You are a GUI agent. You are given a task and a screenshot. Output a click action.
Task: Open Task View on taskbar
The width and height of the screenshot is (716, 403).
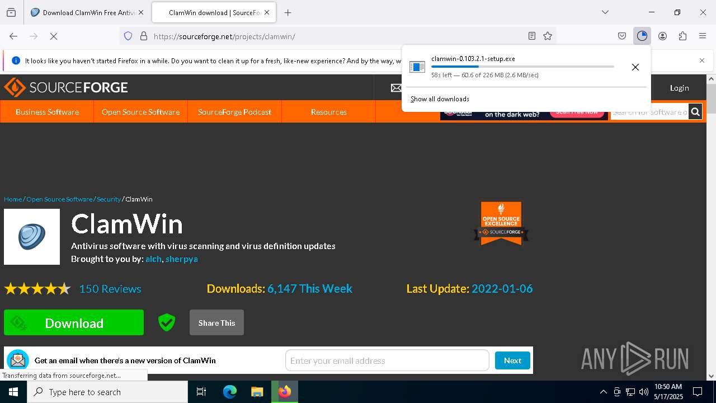coord(201,392)
